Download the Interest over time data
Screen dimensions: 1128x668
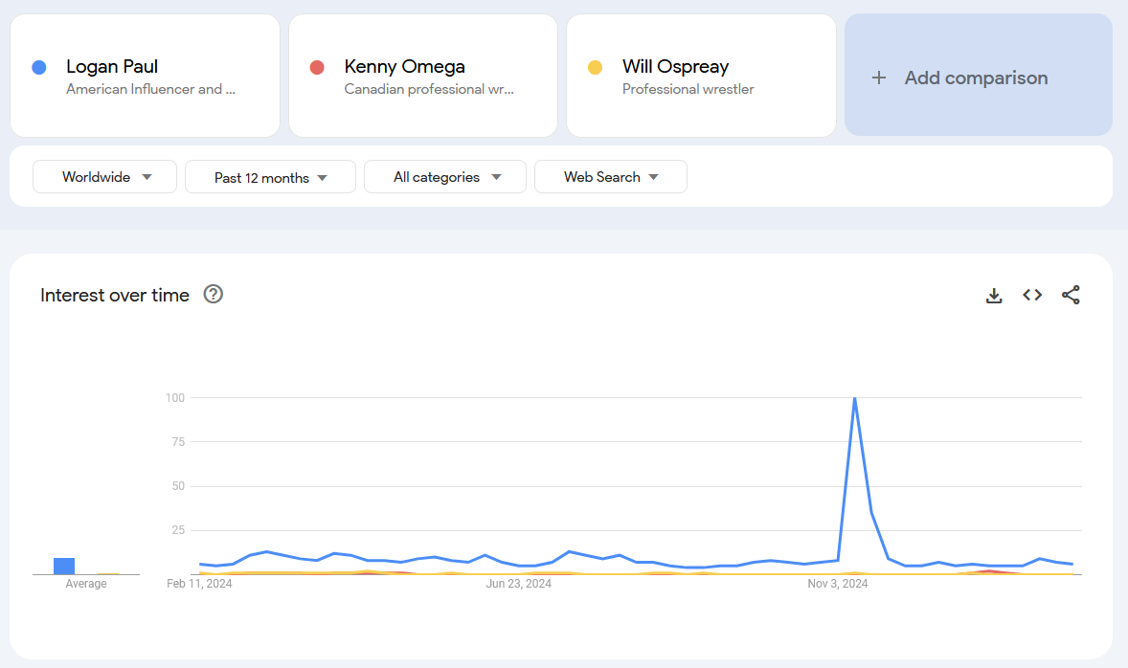click(x=994, y=296)
